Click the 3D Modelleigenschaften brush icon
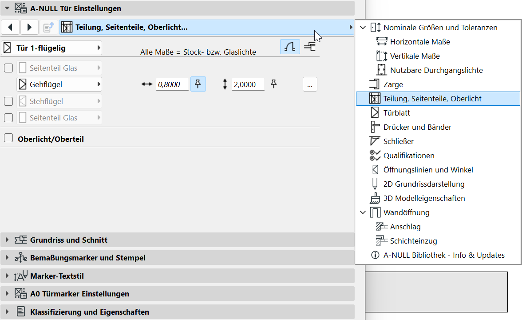This screenshot has height=320, width=522. coord(375,198)
